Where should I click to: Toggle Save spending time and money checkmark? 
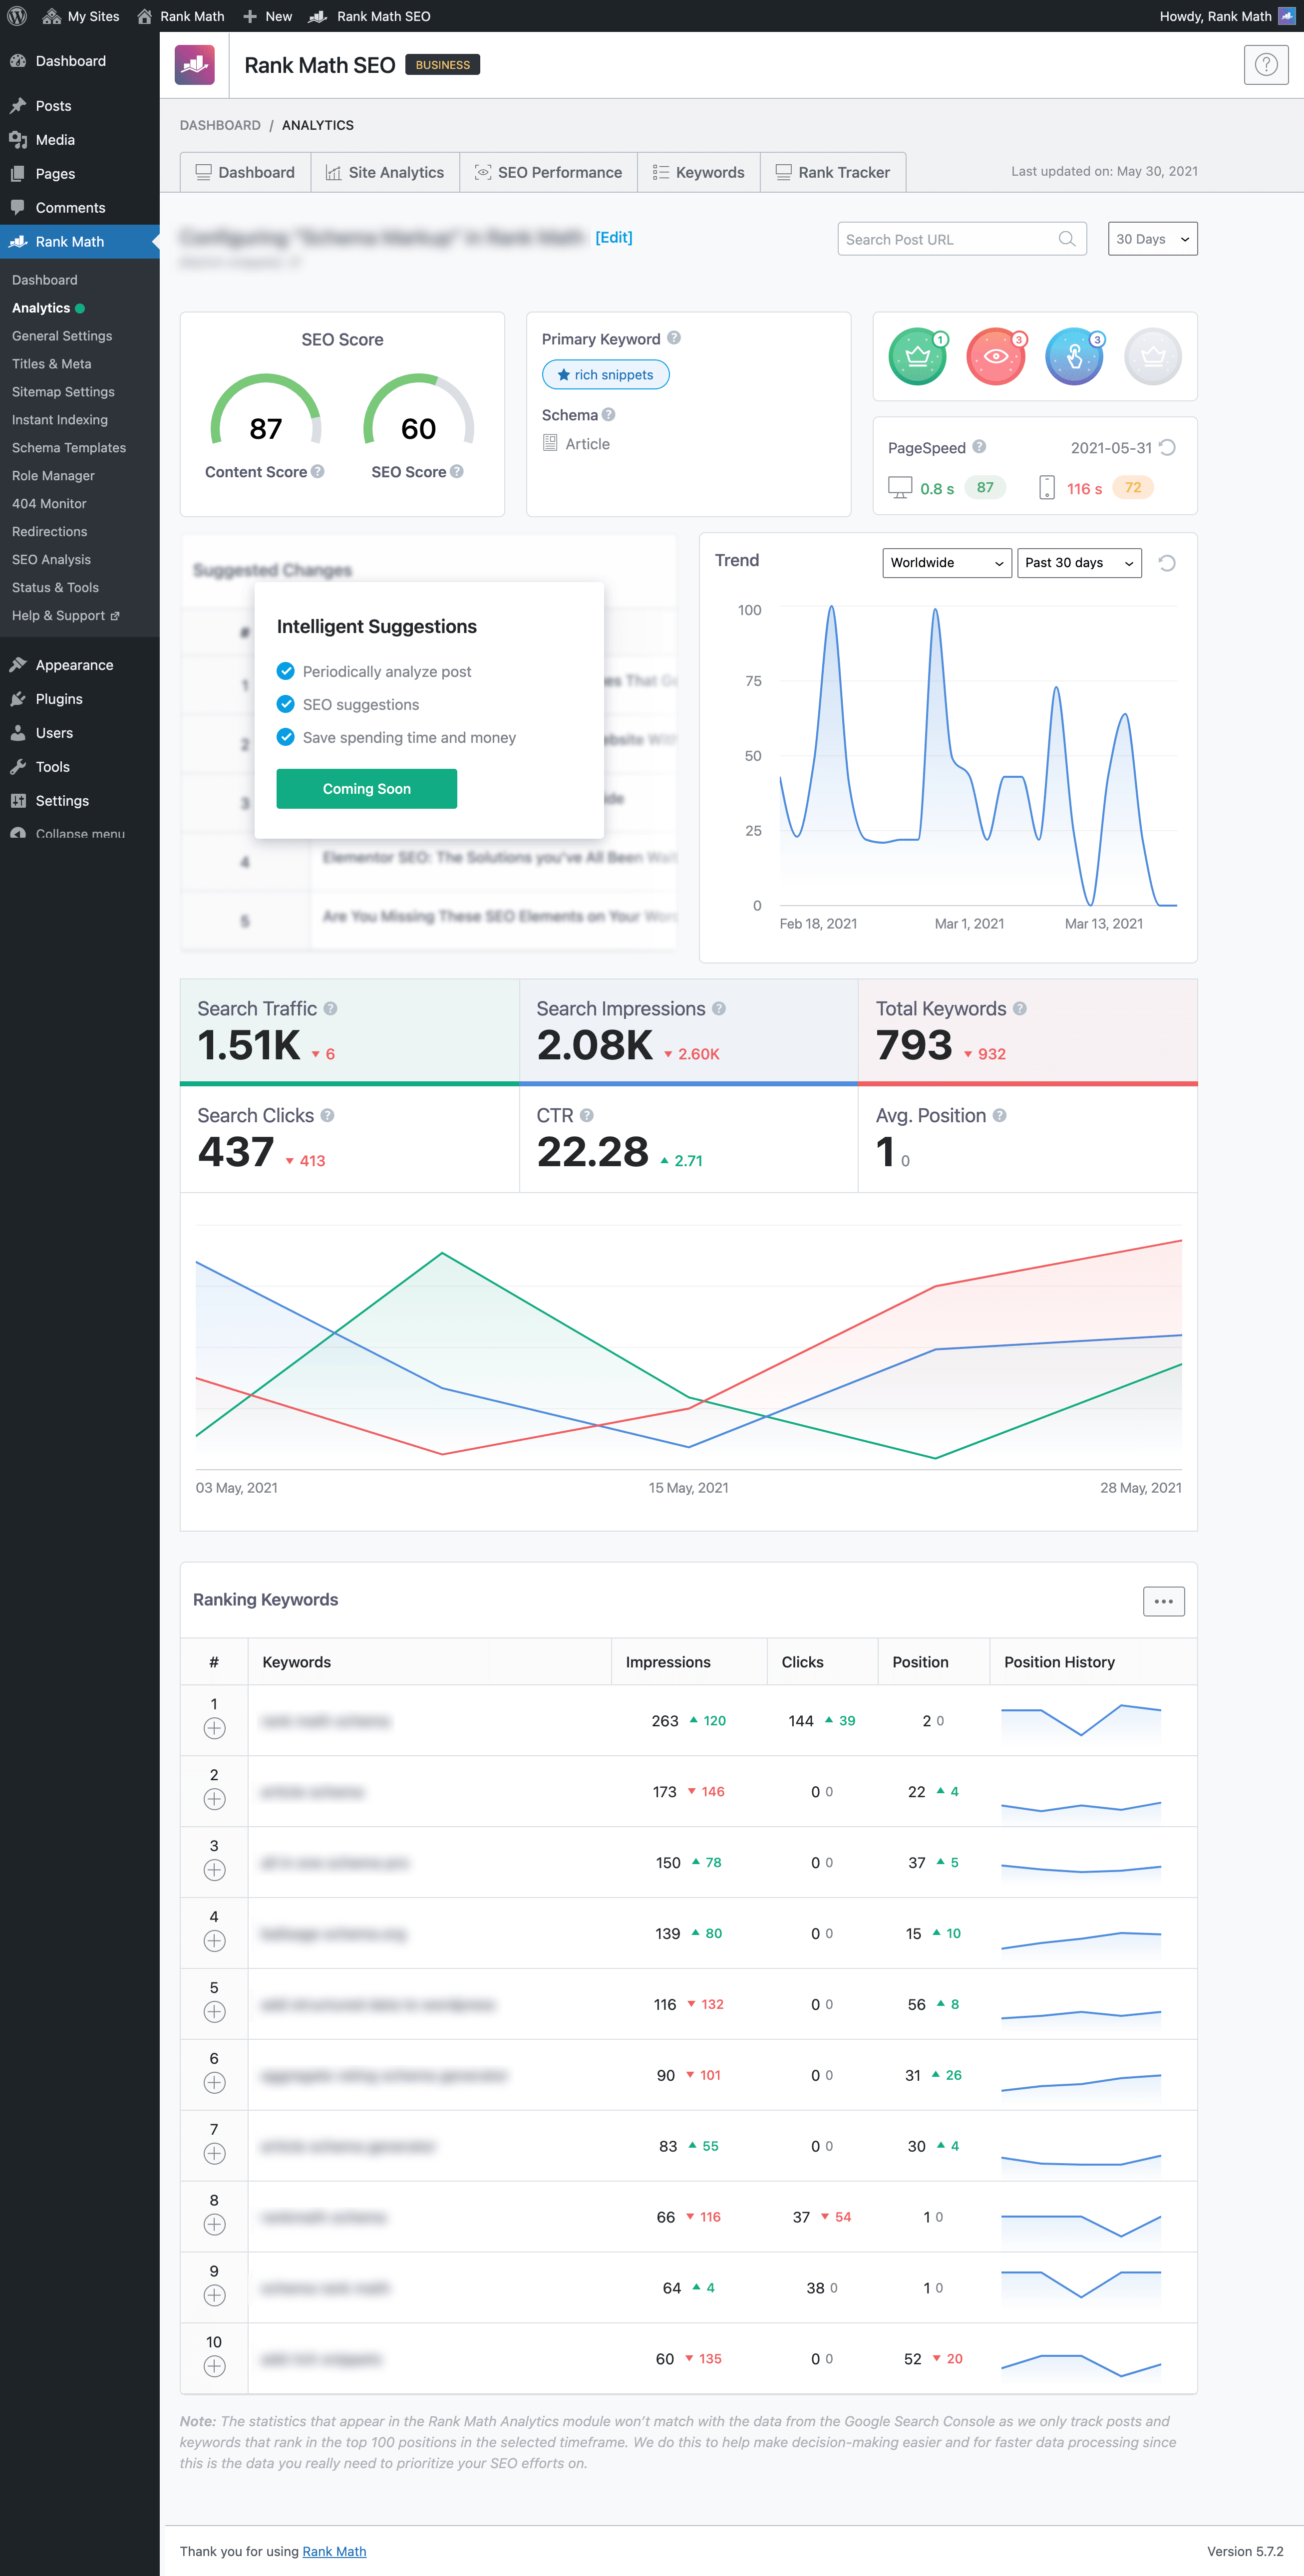(286, 737)
